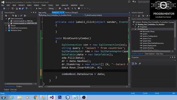Click the Save All toolbar icon
The image size is (177, 100).
coord(23,9)
